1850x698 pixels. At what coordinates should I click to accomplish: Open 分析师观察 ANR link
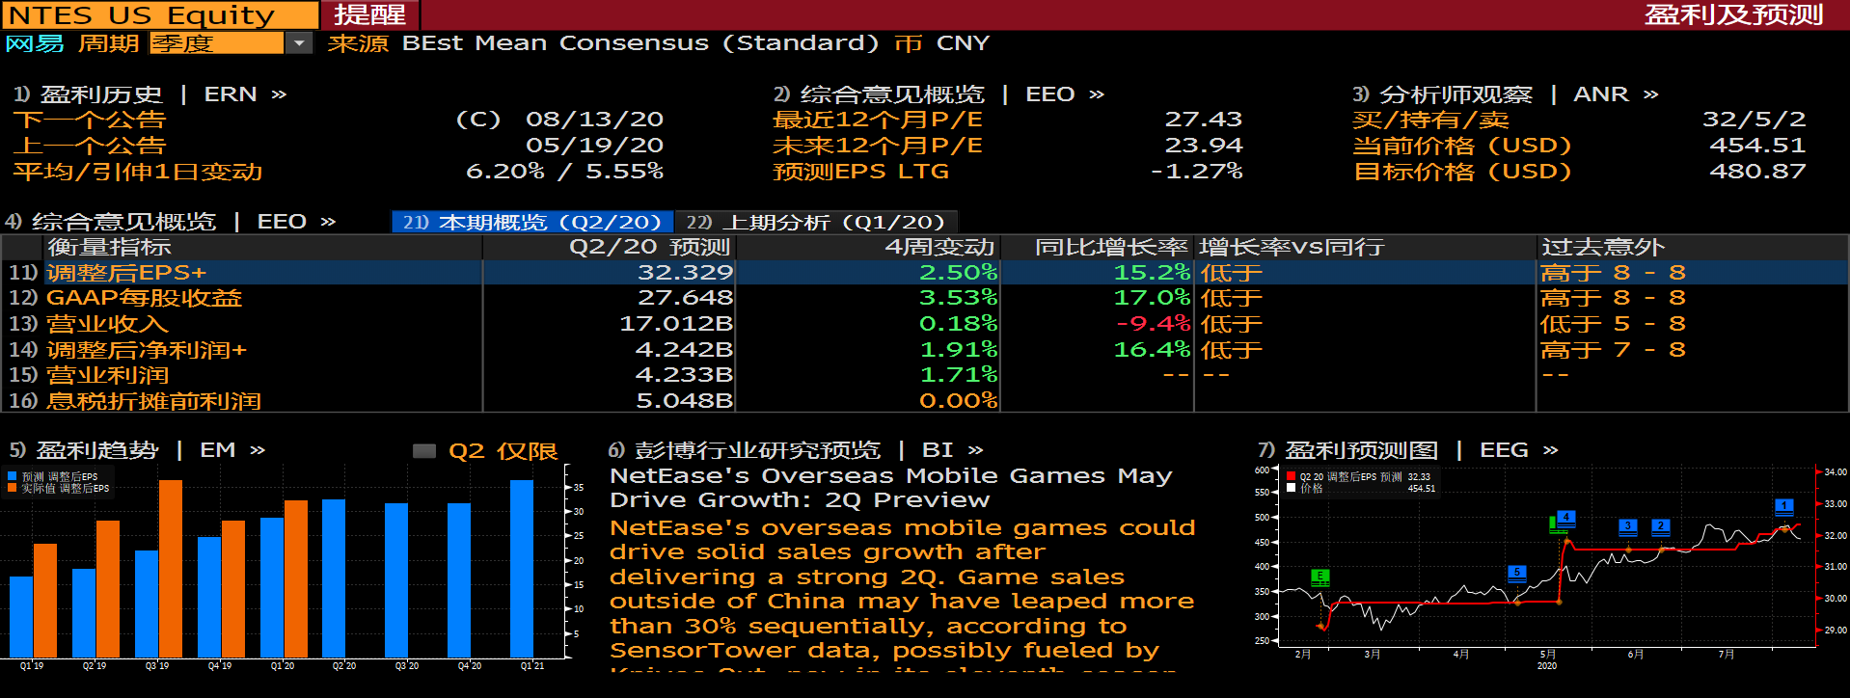(1506, 94)
